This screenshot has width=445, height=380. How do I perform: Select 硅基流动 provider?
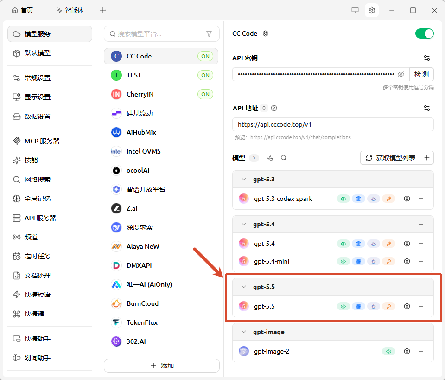click(x=161, y=113)
